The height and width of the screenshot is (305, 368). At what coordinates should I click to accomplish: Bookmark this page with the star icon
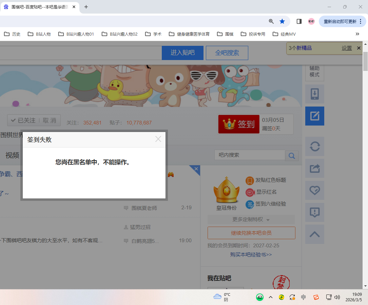pos(282,21)
